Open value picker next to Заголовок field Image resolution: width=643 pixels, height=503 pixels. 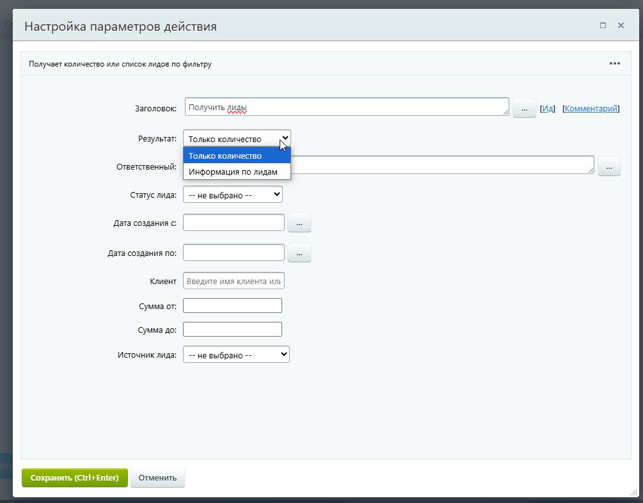(524, 109)
